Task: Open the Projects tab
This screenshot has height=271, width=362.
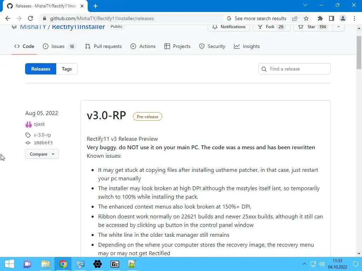Action: [x=177, y=46]
